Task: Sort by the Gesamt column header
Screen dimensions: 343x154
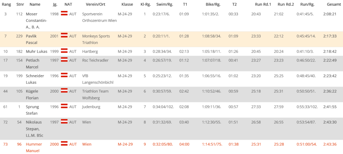Action: click(332, 4)
